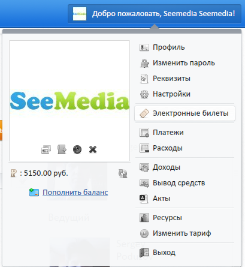Choose avatar from gallery icon
Screen dimensions: 245x267
pyautogui.click(x=46, y=149)
